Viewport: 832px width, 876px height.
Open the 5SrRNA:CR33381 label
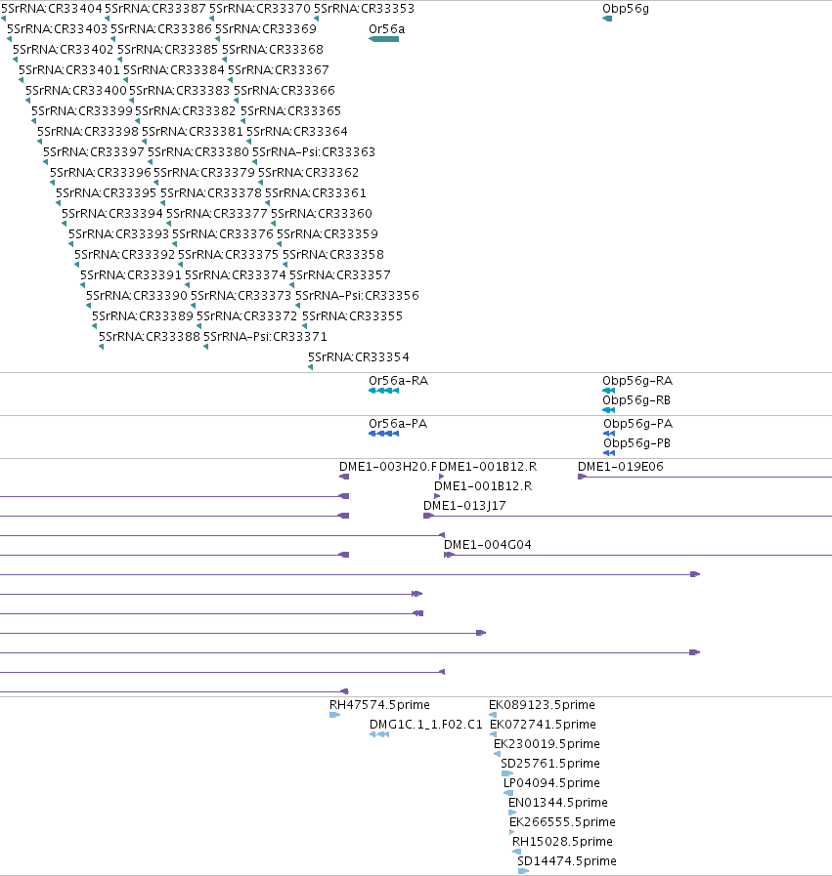tap(193, 132)
